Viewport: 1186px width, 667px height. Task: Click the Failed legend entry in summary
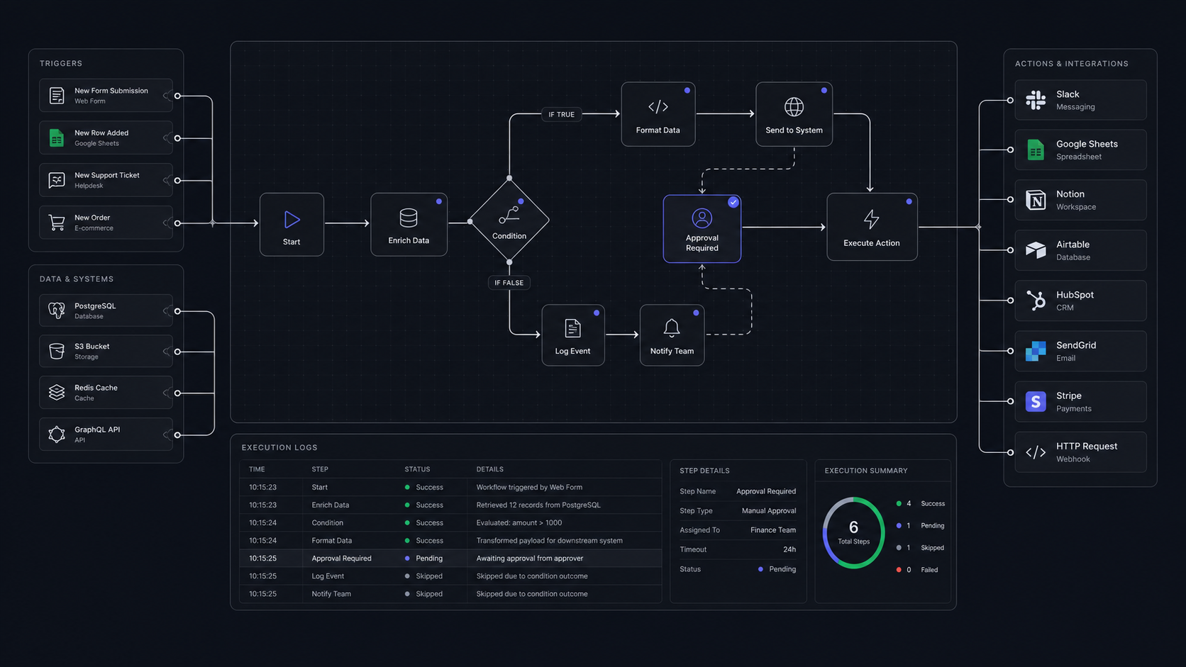(917, 570)
